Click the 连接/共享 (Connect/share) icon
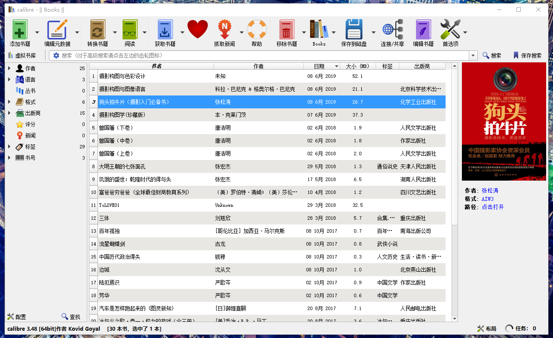This screenshot has height=338, width=553. click(392, 30)
